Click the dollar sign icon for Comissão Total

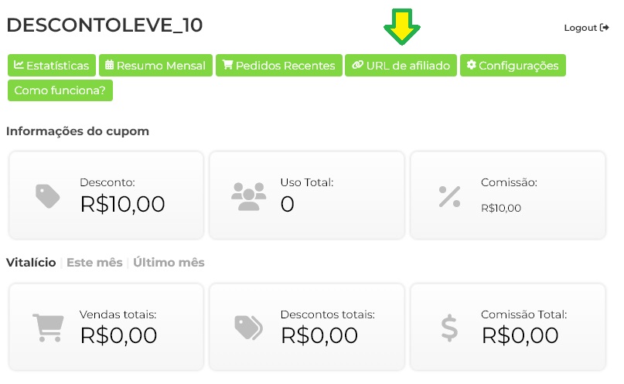tap(449, 328)
